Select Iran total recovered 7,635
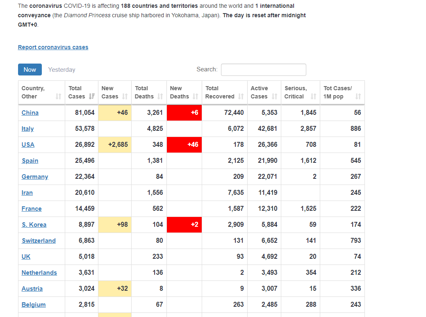The width and height of the screenshot is (426, 317). (236, 193)
